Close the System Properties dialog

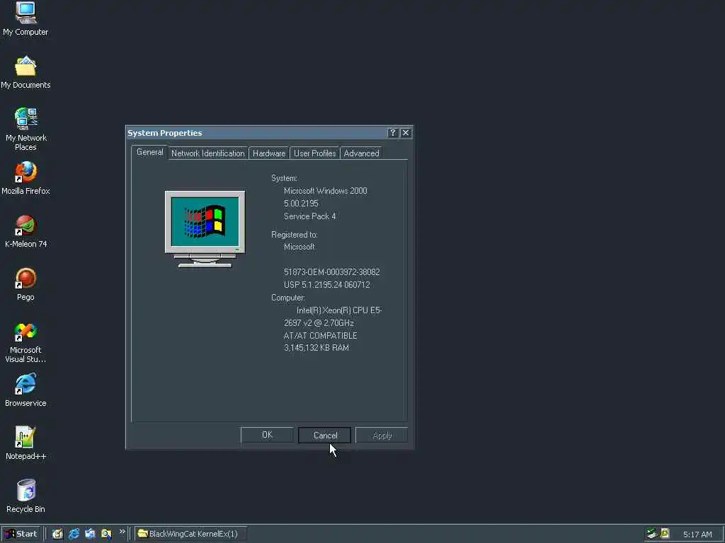[x=406, y=133]
